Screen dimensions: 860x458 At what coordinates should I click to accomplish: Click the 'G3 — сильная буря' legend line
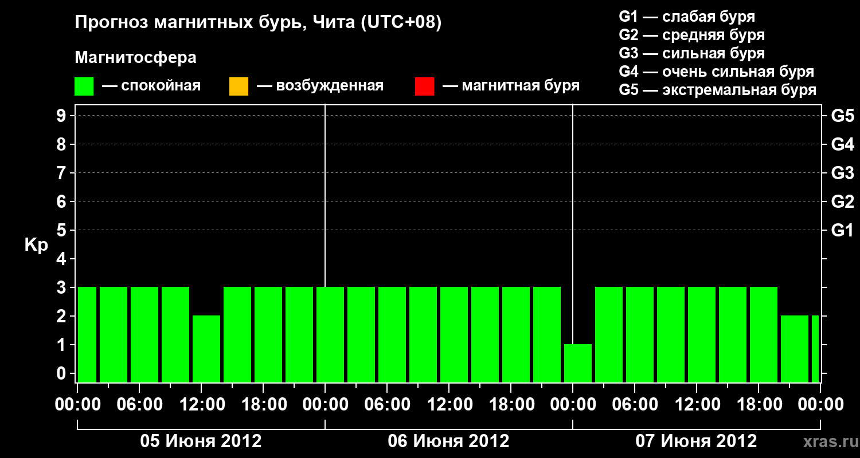tap(691, 53)
